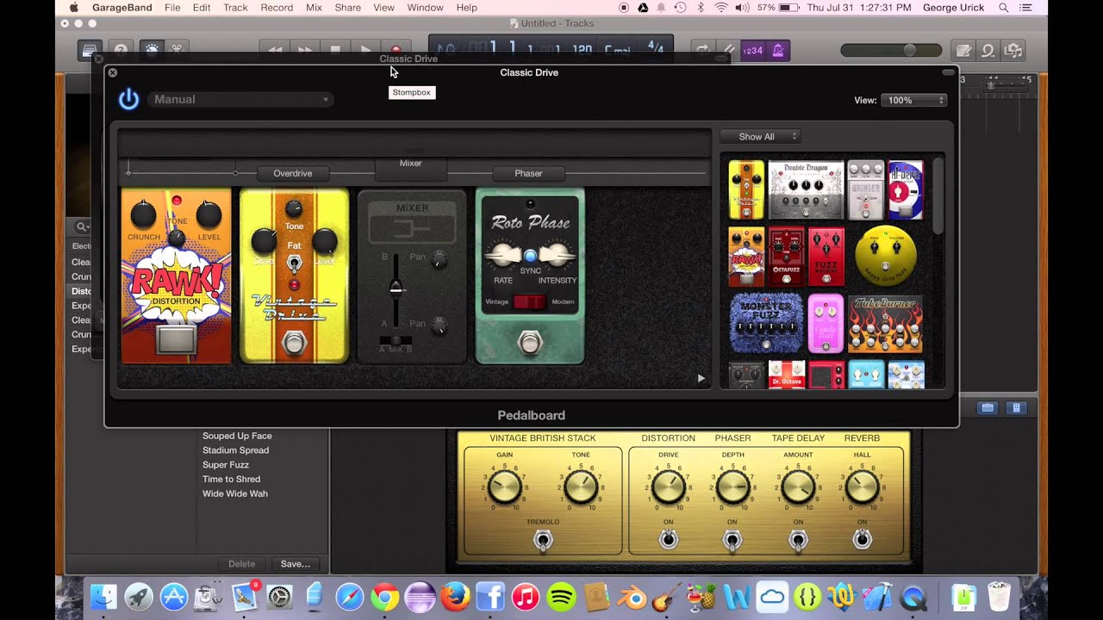Select the Double Dragon pedal in browser
The height and width of the screenshot is (620, 1103).
click(x=806, y=189)
